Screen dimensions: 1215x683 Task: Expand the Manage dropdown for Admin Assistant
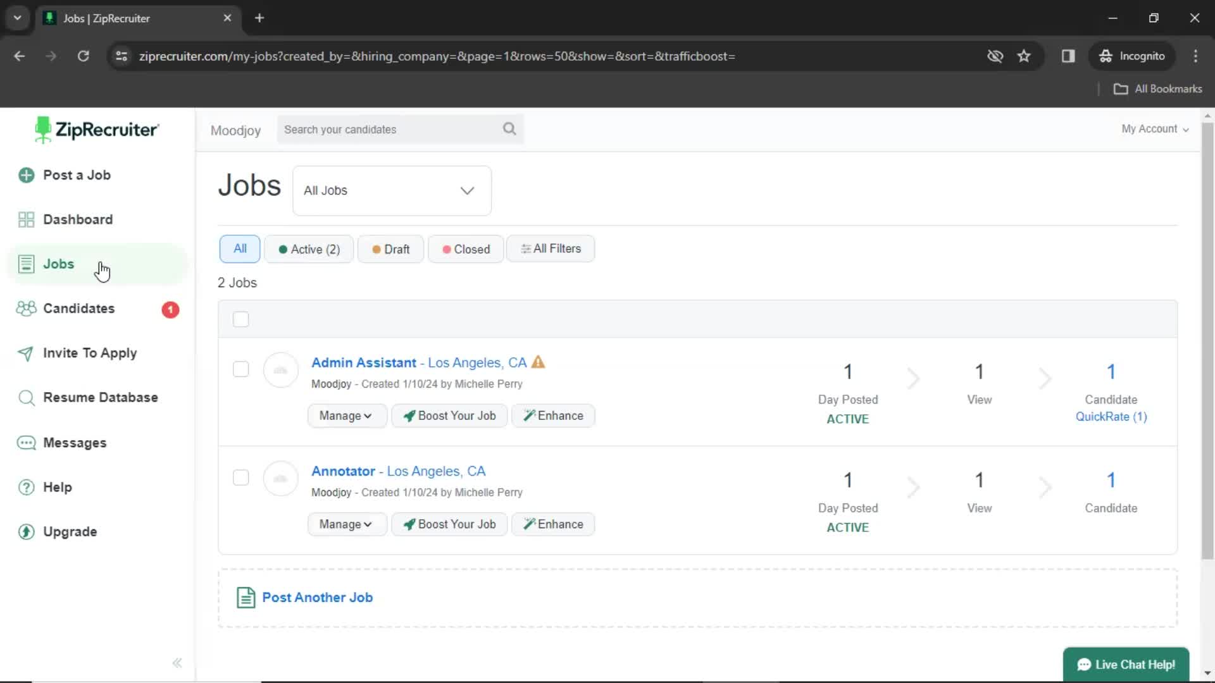344,415
